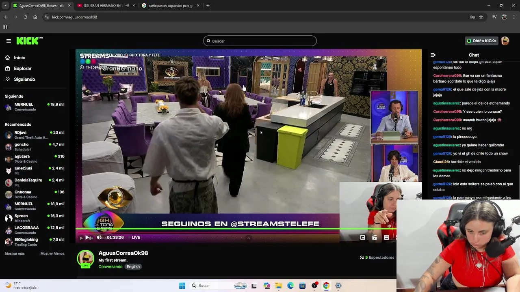Open the Kick hamburger sidebar menu
The height and width of the screenshot is (292, 520).
(x=9, y=41)
